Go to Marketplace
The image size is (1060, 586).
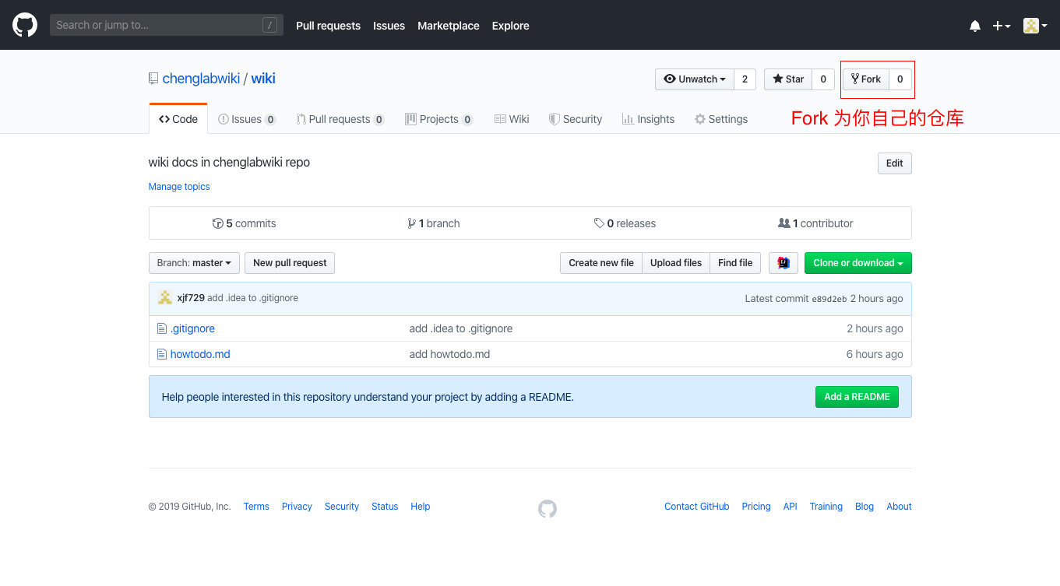click(449, 26)
